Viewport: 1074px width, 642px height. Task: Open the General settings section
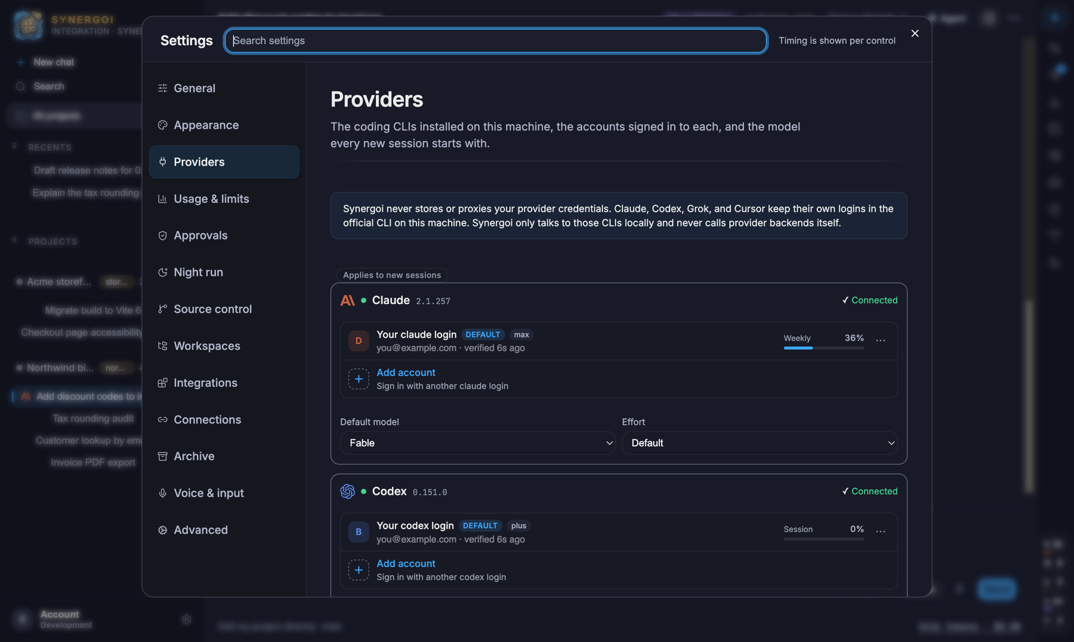pos(224,88)
